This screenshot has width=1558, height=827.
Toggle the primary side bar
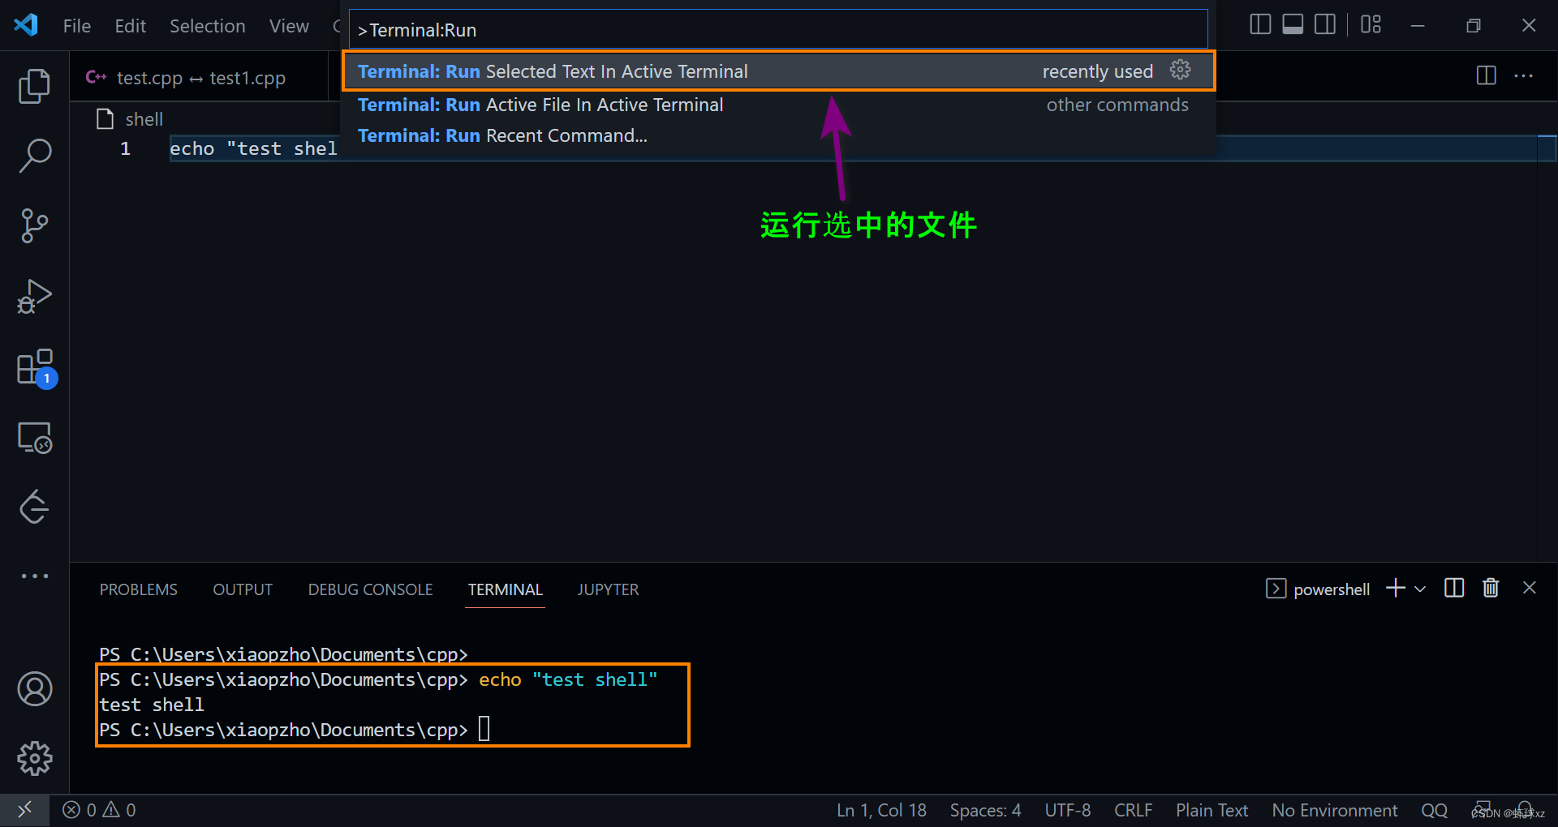point(1260,25)
